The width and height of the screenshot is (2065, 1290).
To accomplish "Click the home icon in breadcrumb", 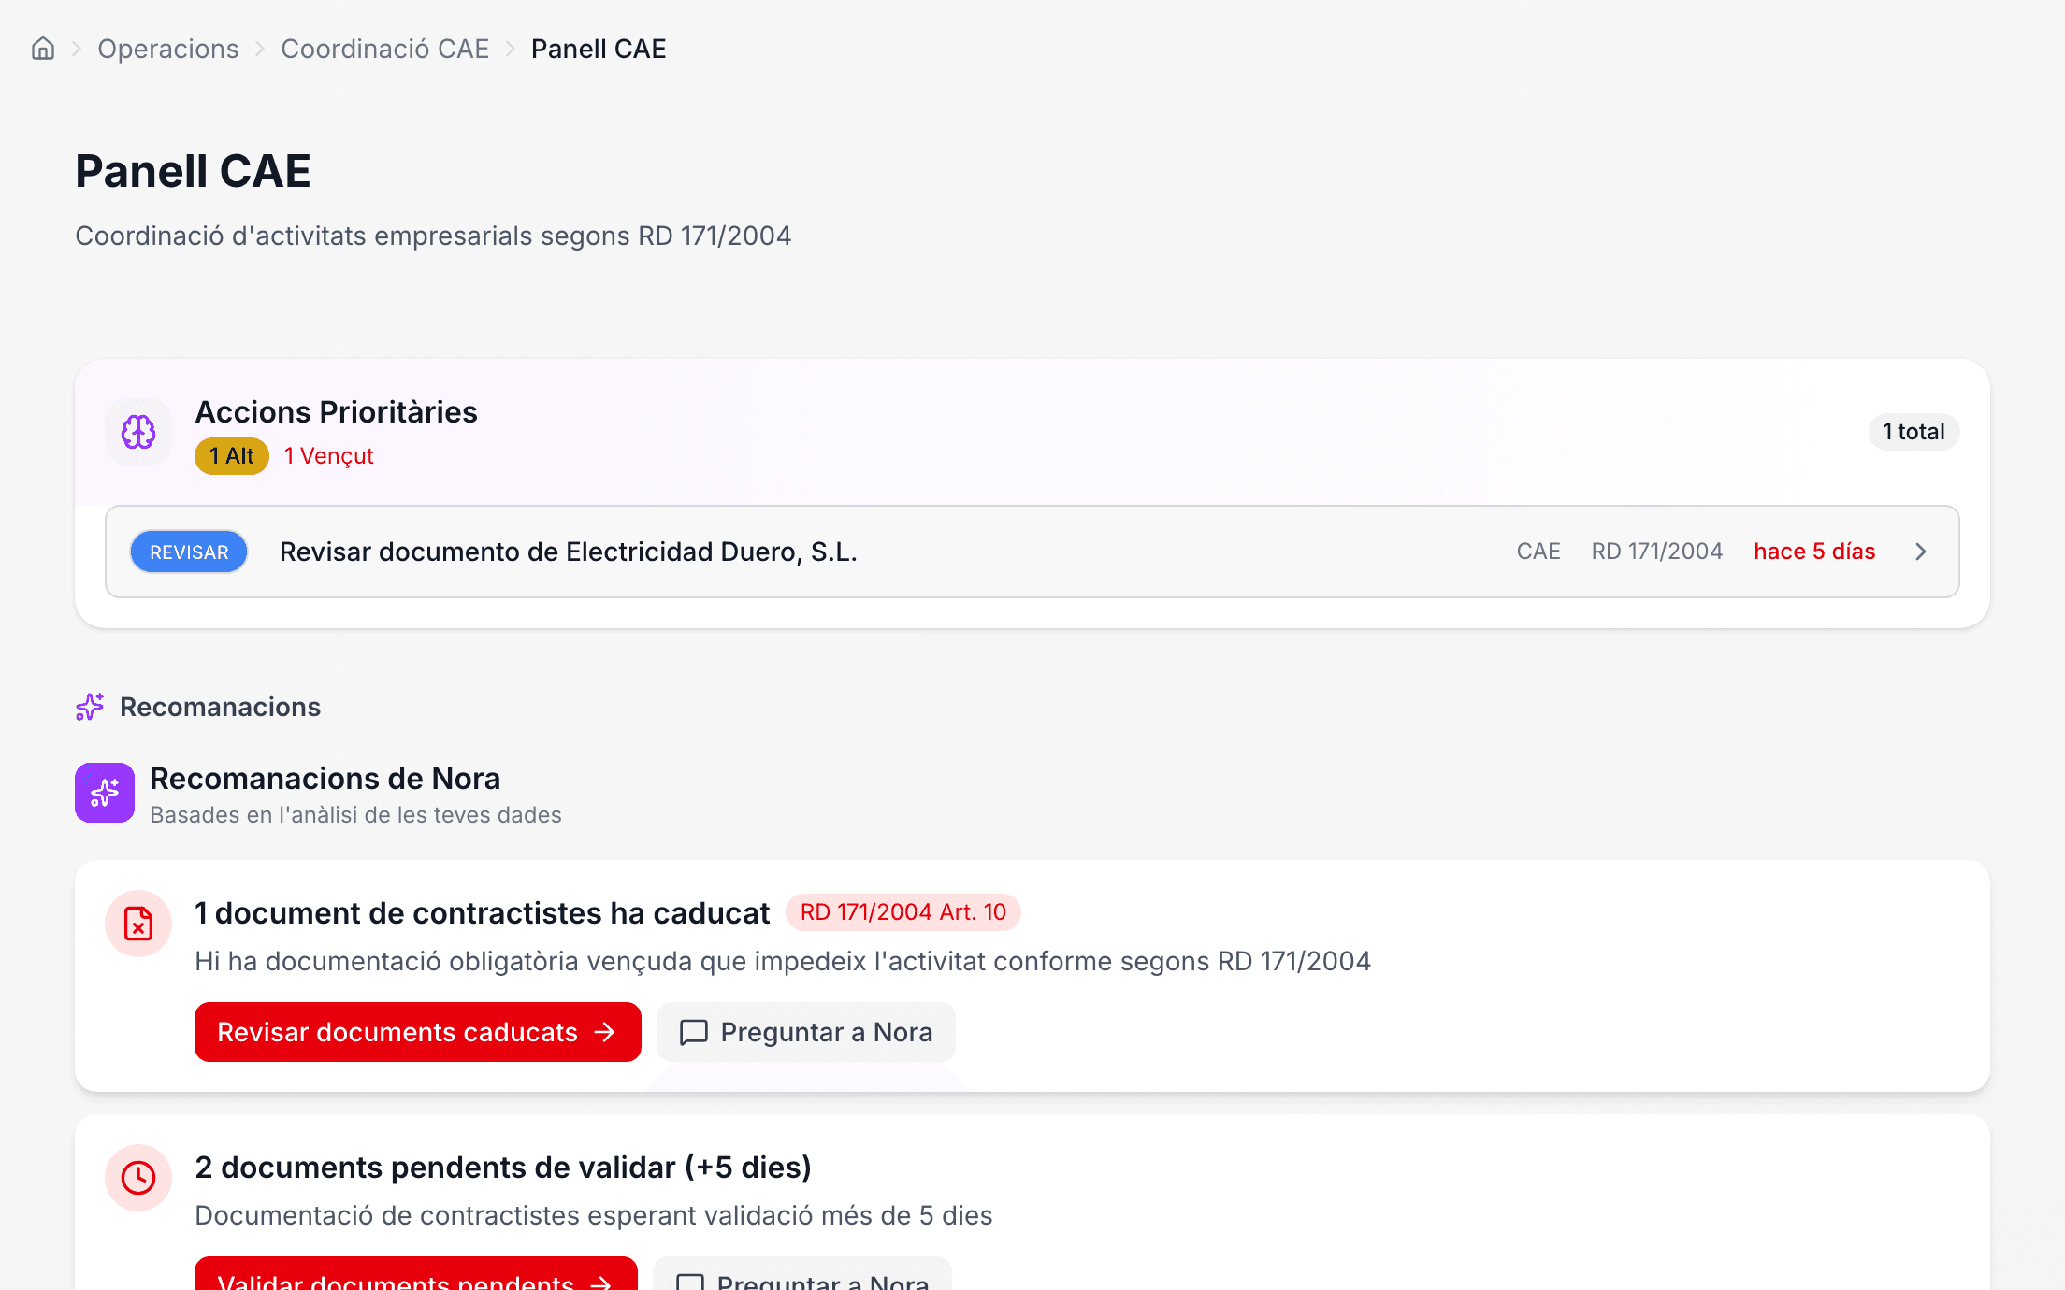I will click(43, 49).
